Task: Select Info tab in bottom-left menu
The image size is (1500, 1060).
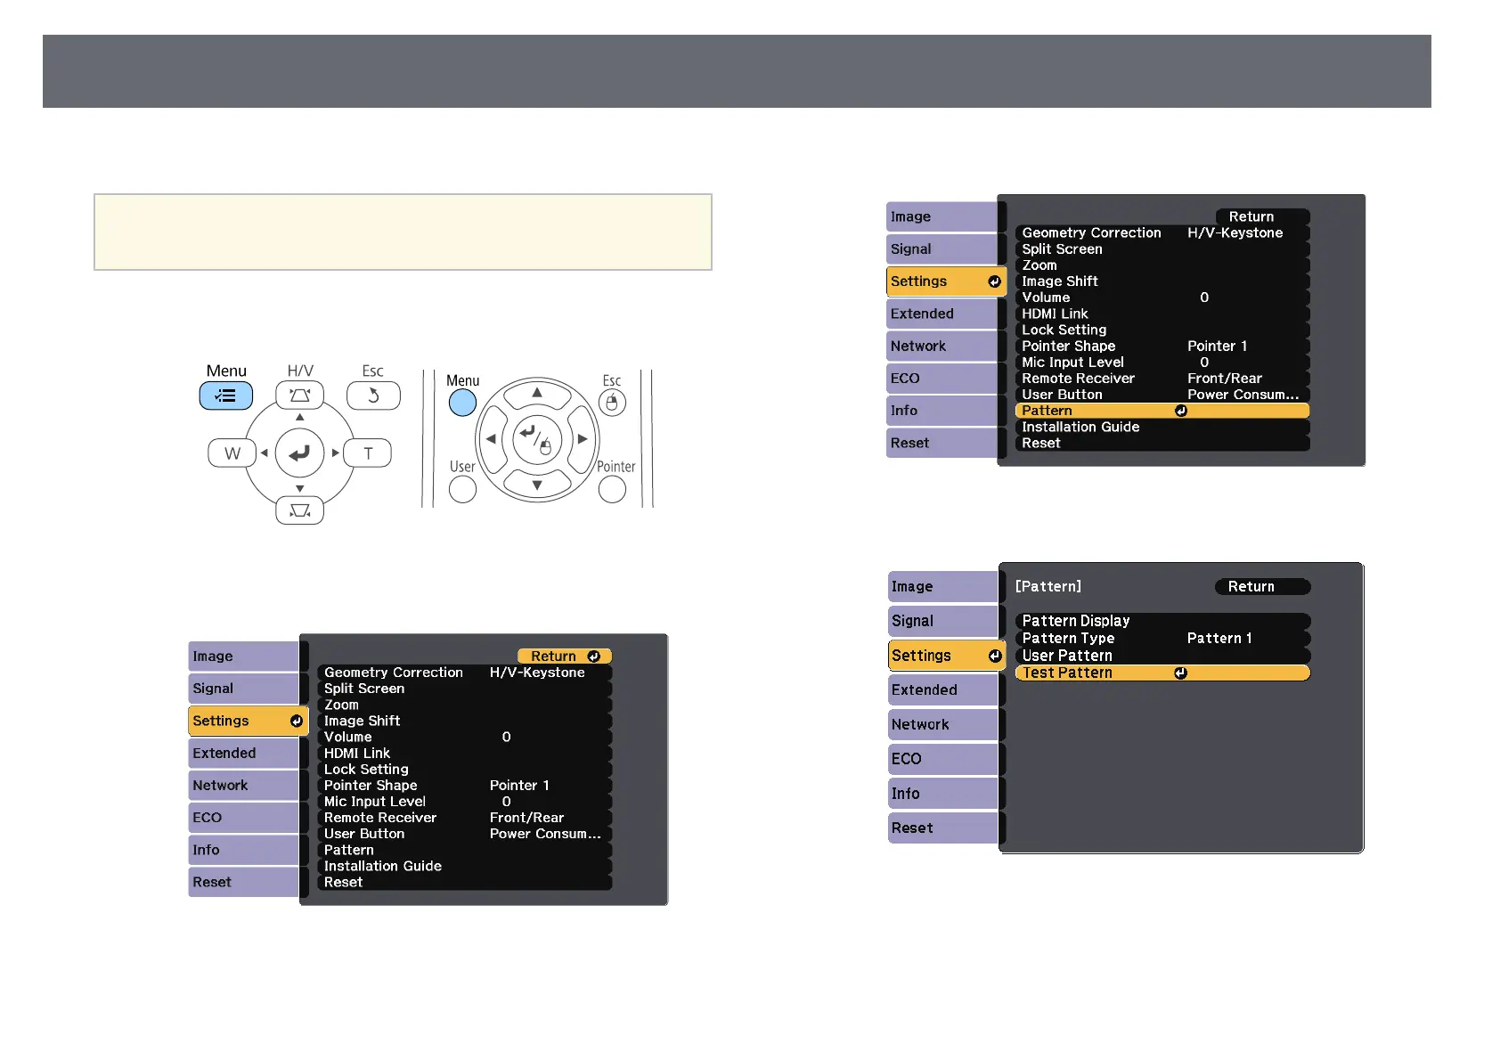Action: coord(243,850)
